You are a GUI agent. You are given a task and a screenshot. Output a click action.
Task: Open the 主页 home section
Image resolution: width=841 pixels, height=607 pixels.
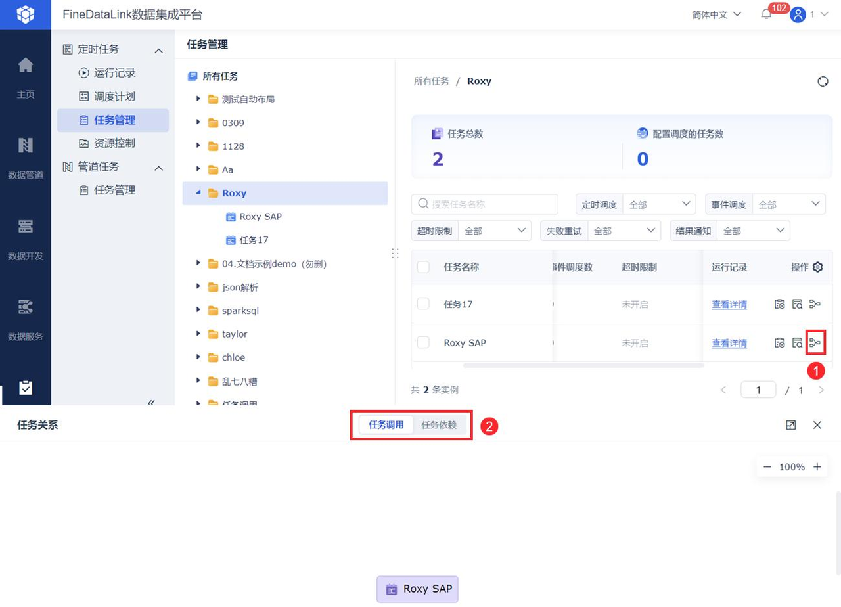click(x=25, y=78)
